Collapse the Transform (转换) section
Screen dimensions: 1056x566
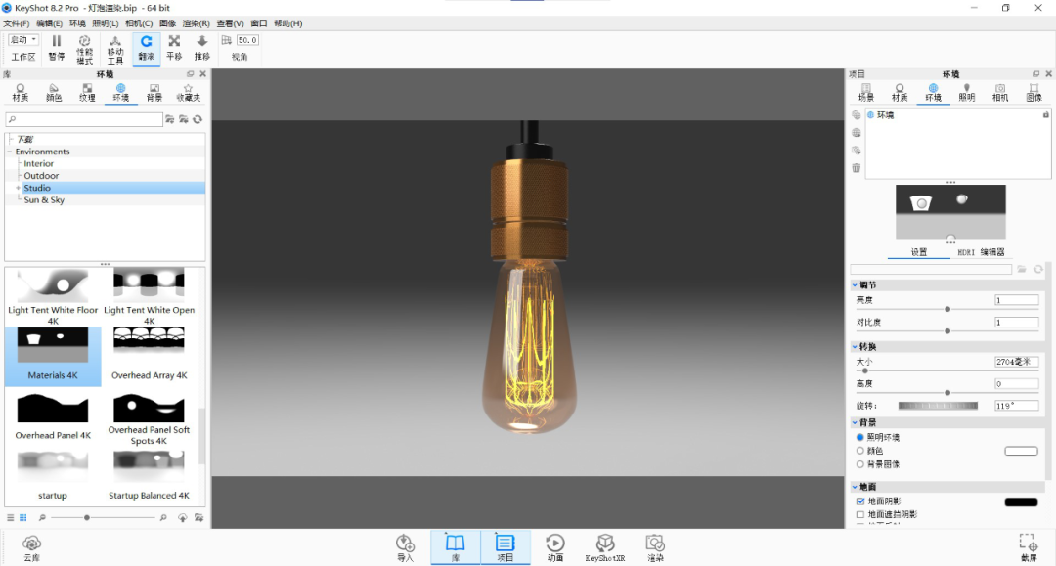pyautogui.click(x=855, y=347)
